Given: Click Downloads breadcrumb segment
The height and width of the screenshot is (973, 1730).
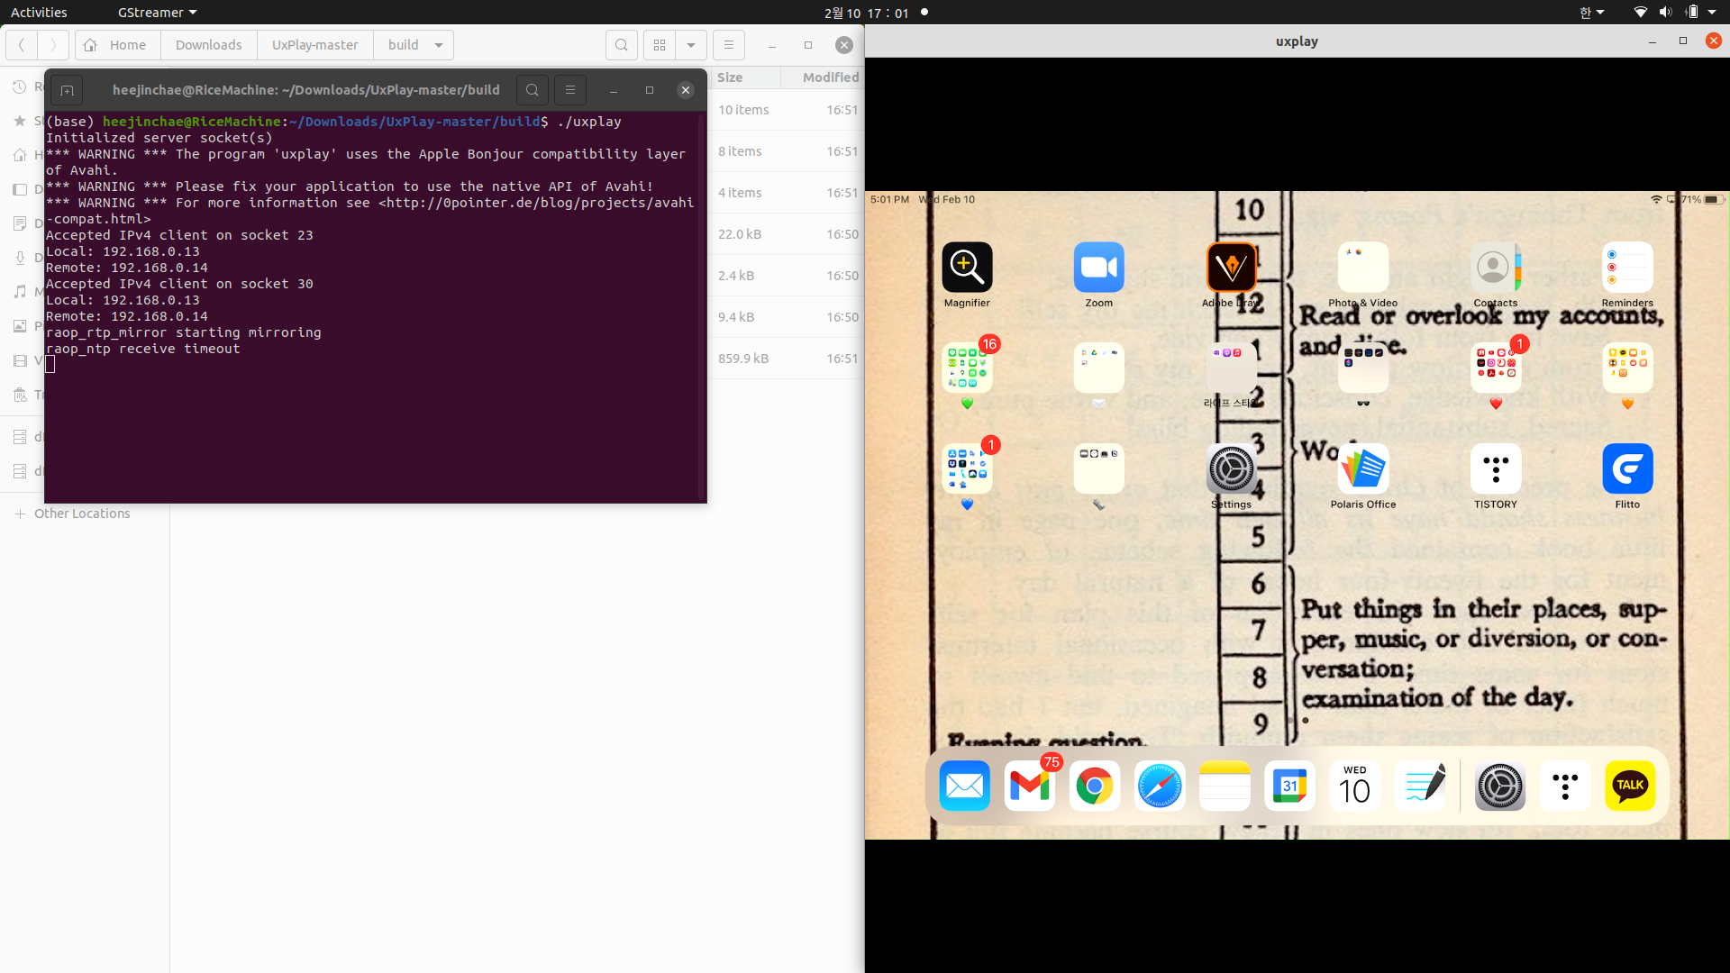Looking at the screenshot, I should (x=208, y=45).
